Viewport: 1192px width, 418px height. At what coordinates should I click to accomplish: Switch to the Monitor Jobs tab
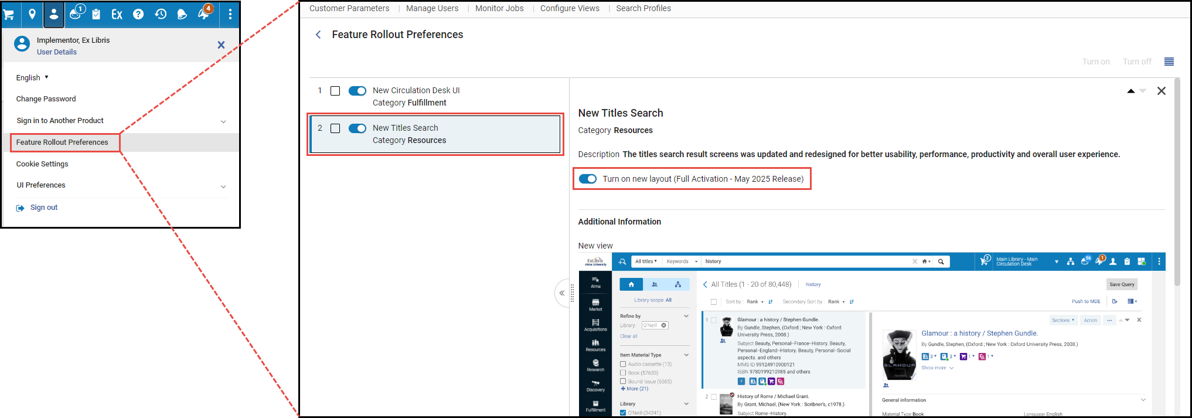pos(499,8)
